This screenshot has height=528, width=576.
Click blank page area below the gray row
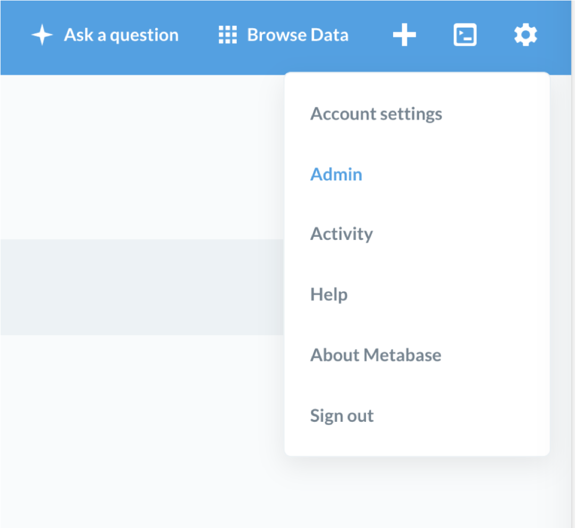[141, 427]
